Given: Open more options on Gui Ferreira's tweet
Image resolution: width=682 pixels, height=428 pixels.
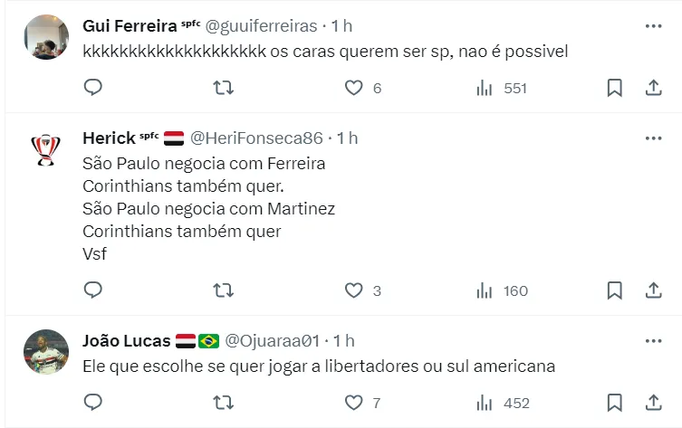Looking at the screenshot, I should point(653,26).
